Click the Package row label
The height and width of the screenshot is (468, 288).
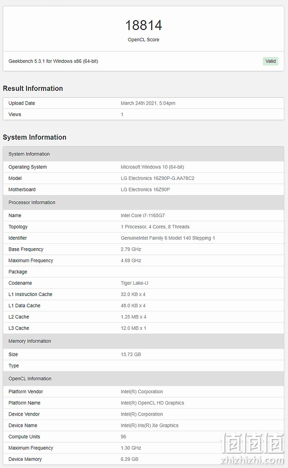[18, 272]
